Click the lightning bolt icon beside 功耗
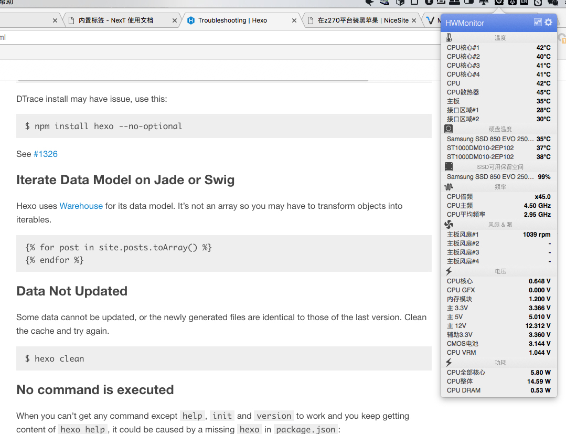The image size is (566, 434). point(448,362)
